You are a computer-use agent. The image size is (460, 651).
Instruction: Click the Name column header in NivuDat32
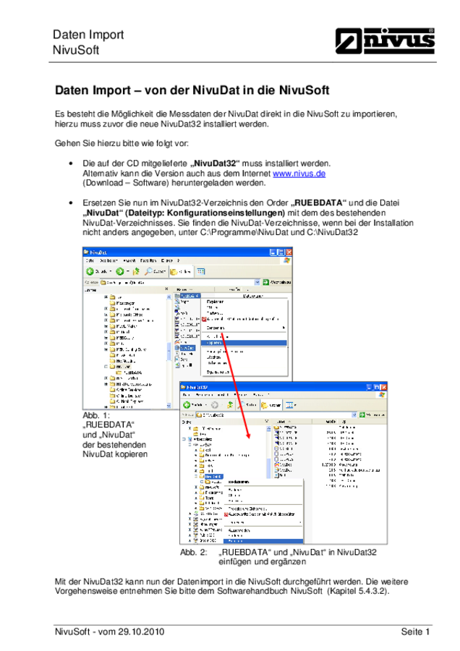click(293, 421)
